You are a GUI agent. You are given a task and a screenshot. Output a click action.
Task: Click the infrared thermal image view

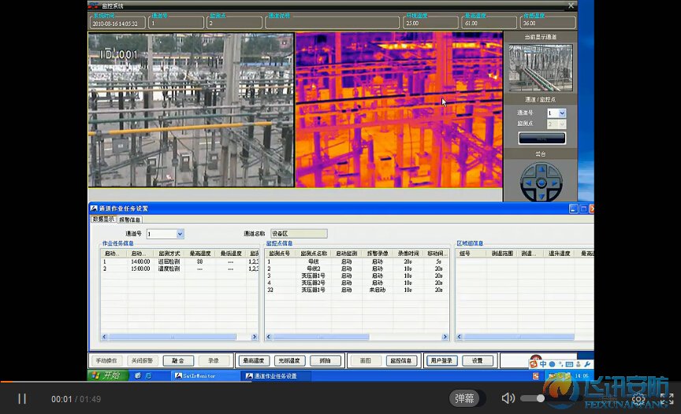(399, 110)
